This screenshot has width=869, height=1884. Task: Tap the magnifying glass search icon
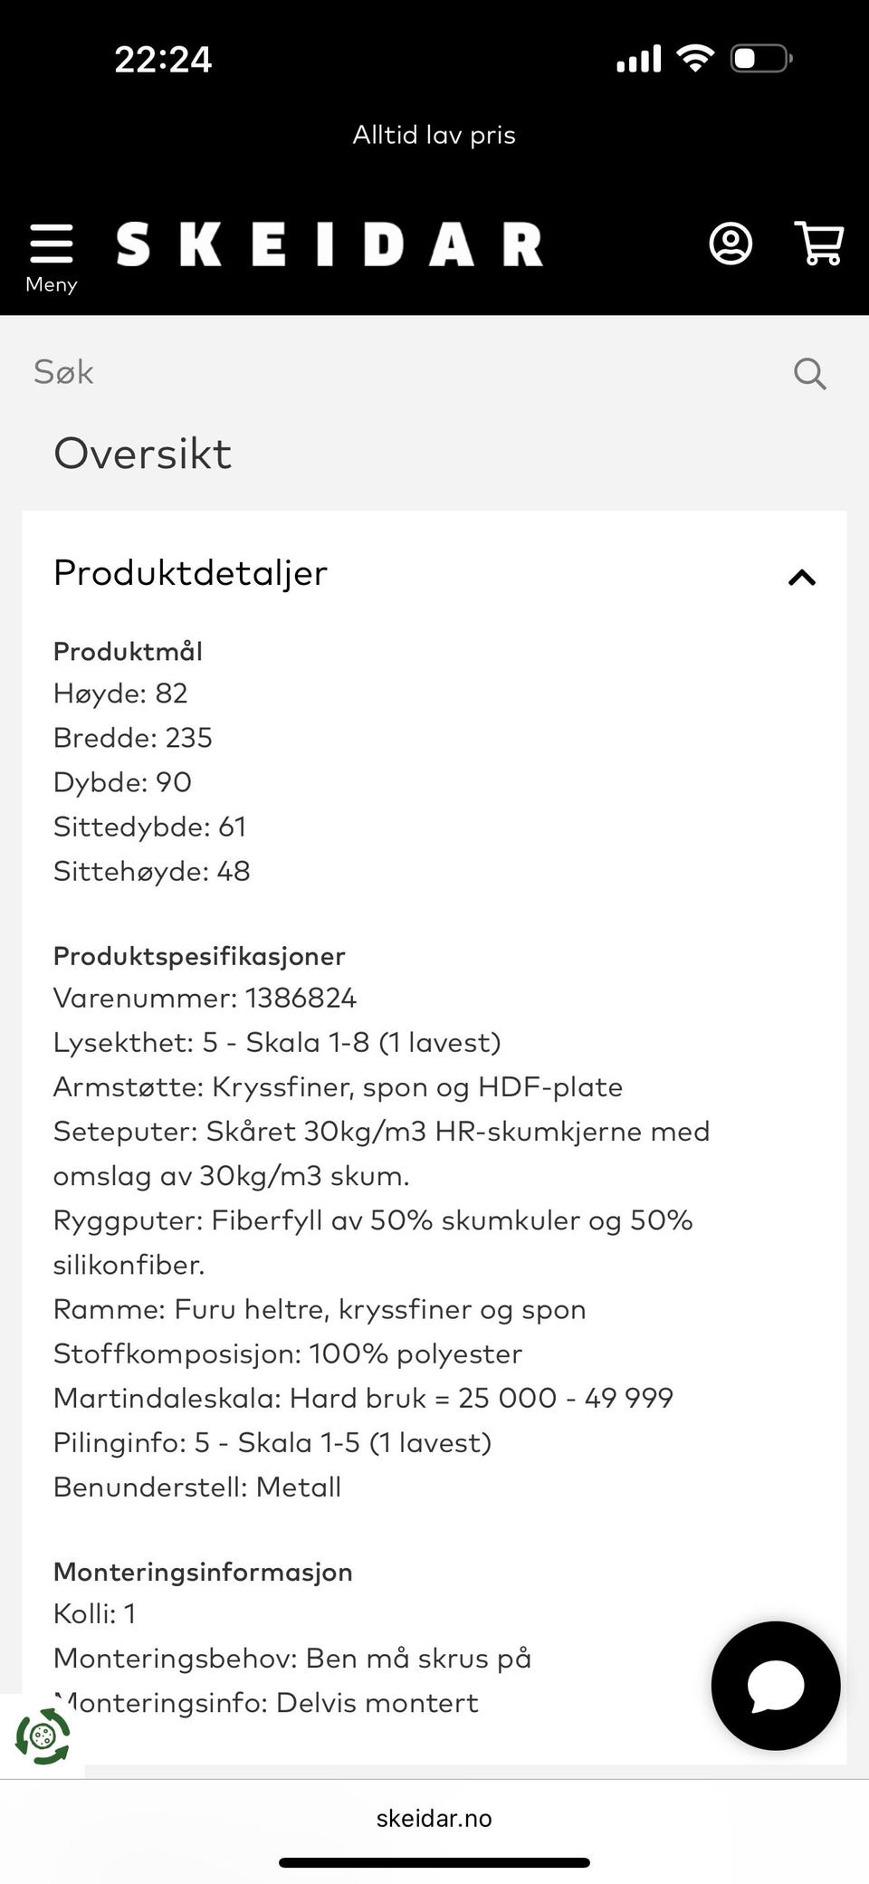pyautogui.click(x=809, y=373)
